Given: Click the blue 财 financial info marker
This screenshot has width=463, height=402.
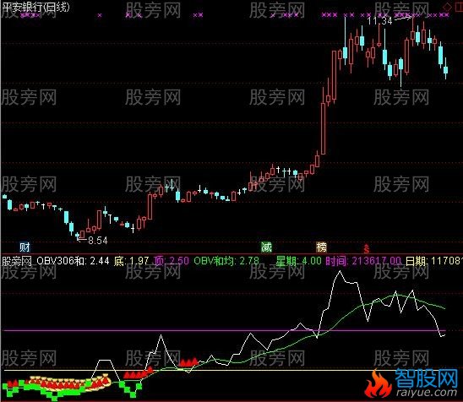Looking at the screenshot, I should tap(25, 247).
